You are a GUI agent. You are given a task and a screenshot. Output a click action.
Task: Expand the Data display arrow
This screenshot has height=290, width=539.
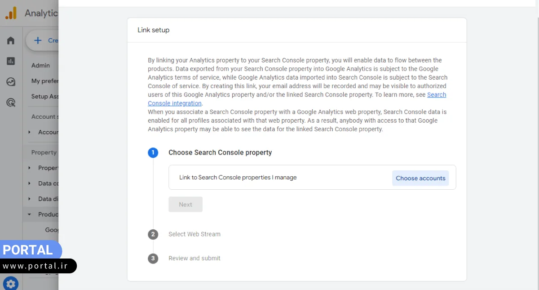coord(30,199)
